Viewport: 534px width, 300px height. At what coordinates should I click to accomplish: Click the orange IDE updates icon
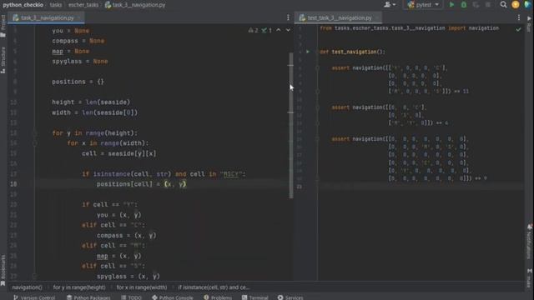(516, 5)
